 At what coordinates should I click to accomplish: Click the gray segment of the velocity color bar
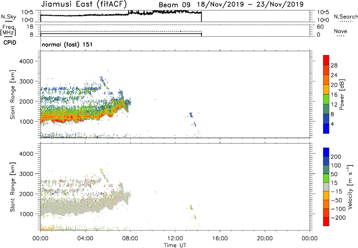point(326,187)
